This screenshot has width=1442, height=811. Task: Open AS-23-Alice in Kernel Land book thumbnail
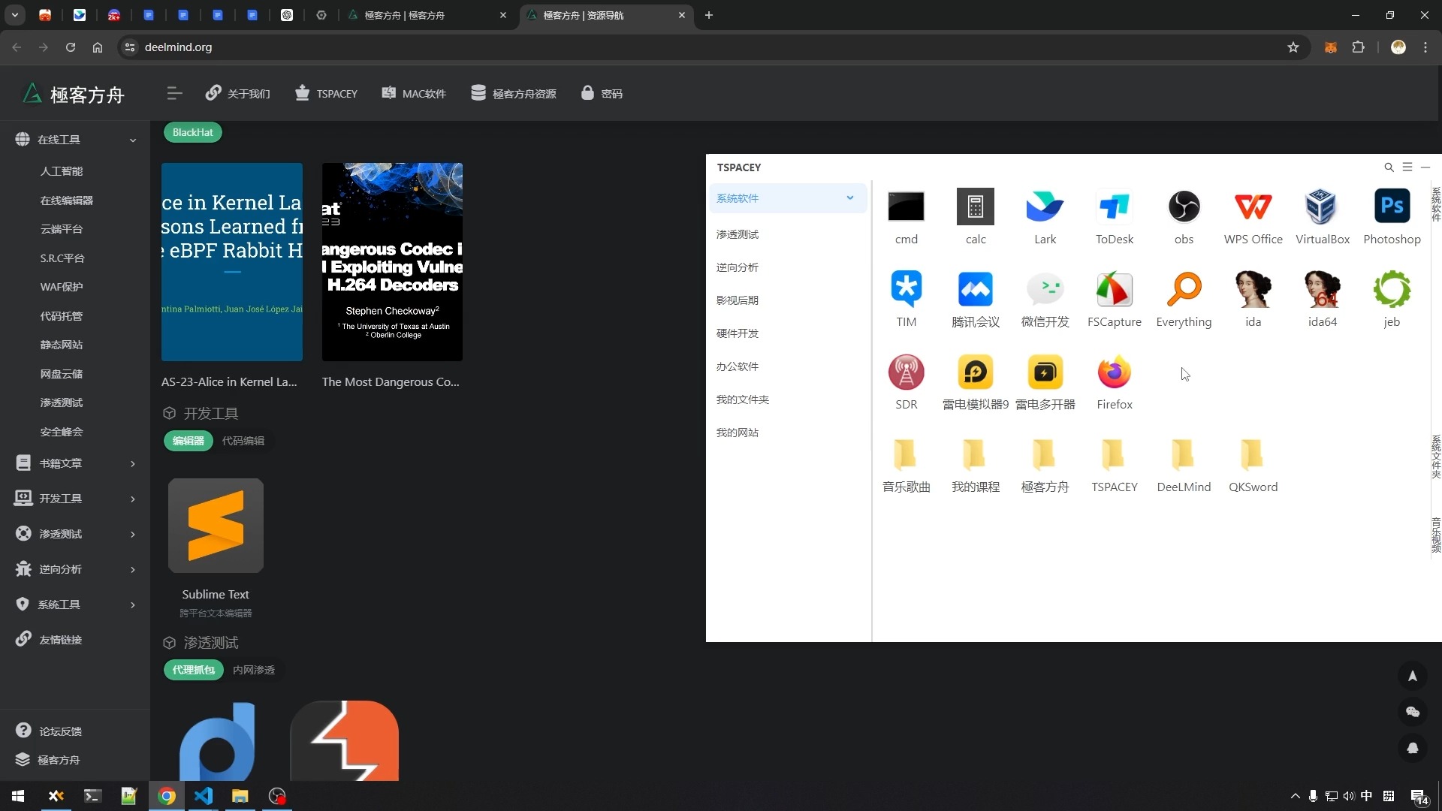coord(231,262)
